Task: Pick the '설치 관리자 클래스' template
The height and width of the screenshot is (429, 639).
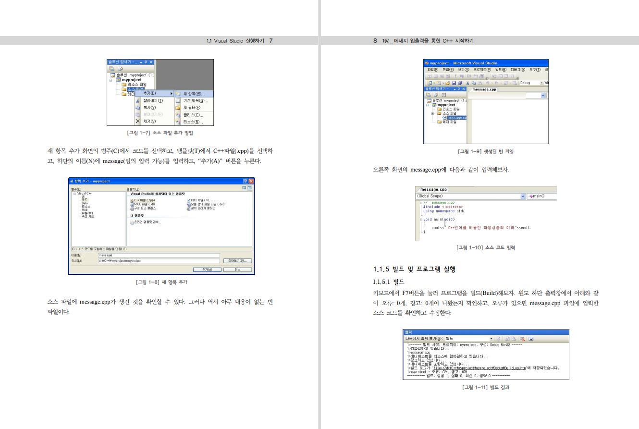Action: tap(201, 208)
